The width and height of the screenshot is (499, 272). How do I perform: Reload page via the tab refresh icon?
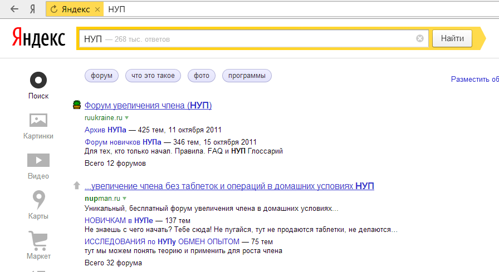tap(54, 9)
